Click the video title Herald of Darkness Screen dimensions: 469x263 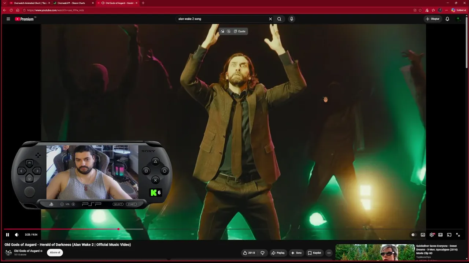tap(68, 245)
